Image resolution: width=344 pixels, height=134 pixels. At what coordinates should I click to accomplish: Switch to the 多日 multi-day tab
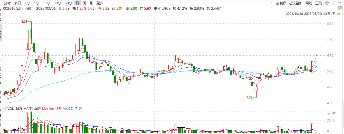pos(18,3)
